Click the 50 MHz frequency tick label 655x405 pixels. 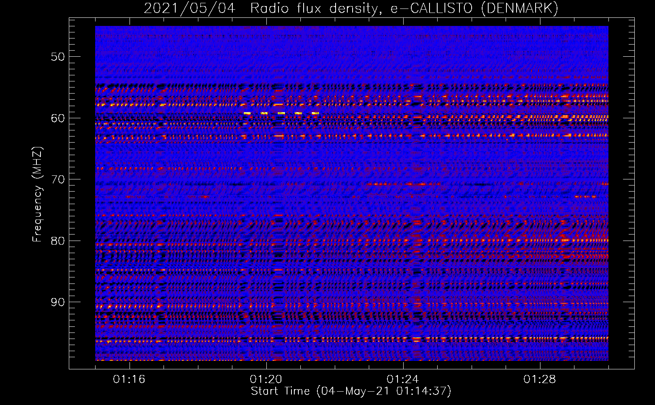click(x=58, y=57)
